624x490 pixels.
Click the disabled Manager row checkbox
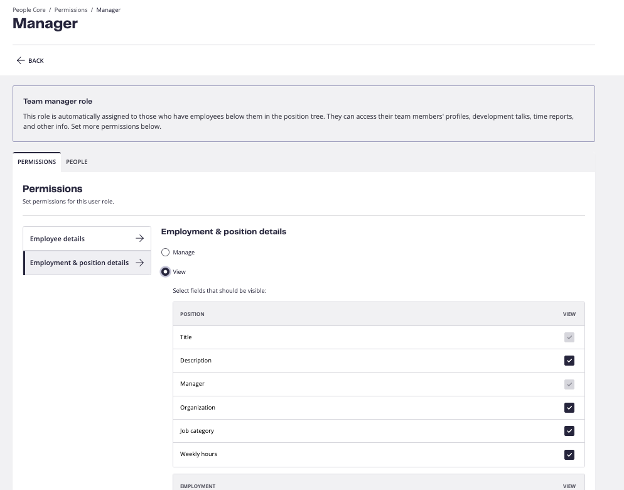coord(569,384)
